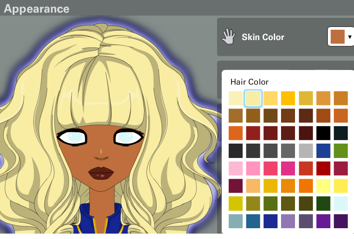Select the hot magenta hair color swatch
Viewport: 354px width, 239px height.
pyautogui.click(x=288, y=168)
